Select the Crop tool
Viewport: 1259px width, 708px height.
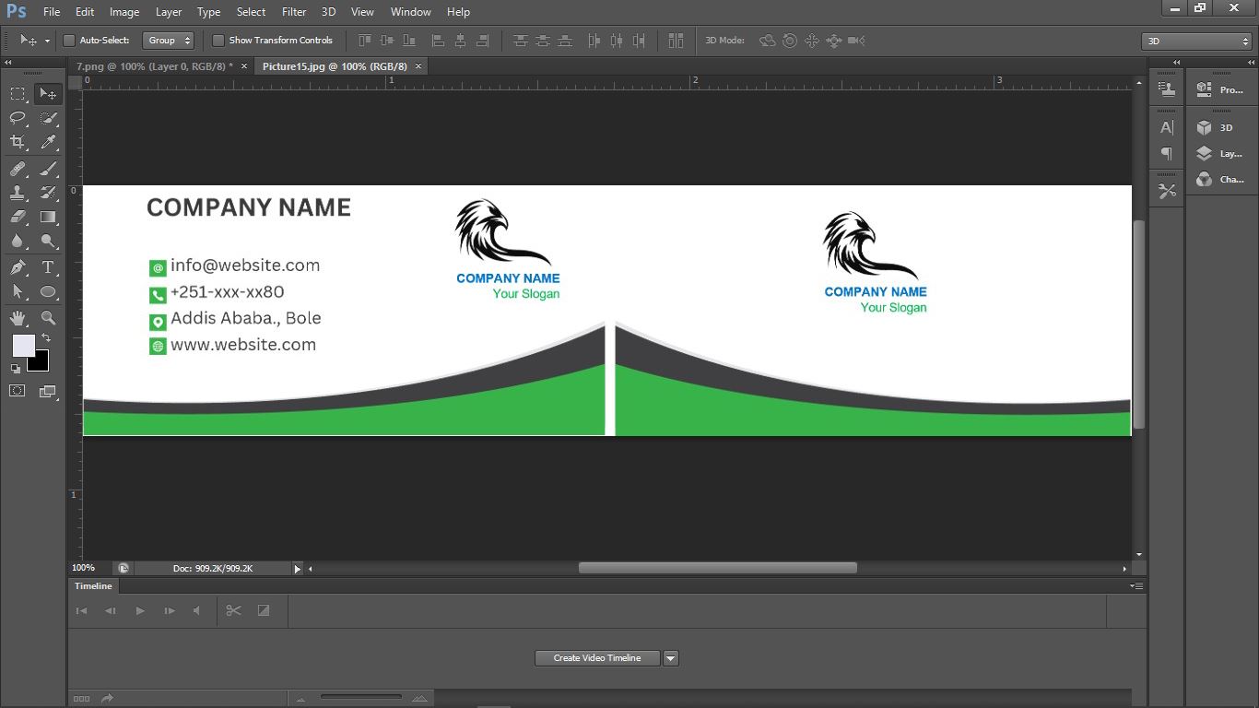tap(18, 142)
